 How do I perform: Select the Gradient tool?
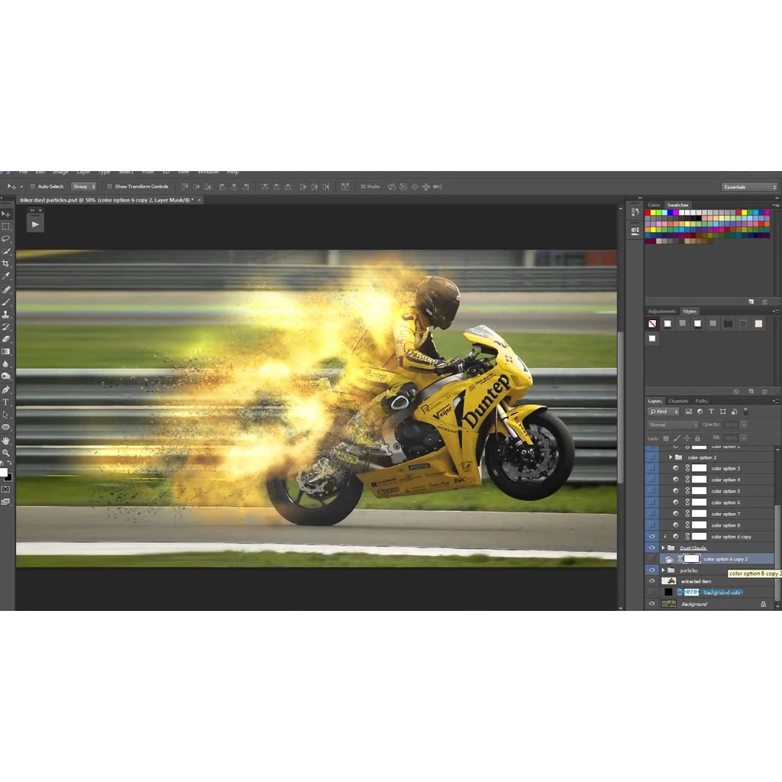(6, 351)
